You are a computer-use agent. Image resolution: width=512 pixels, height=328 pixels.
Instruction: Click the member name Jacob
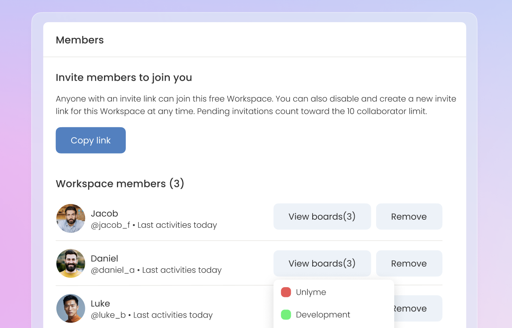tap(104, 213)
